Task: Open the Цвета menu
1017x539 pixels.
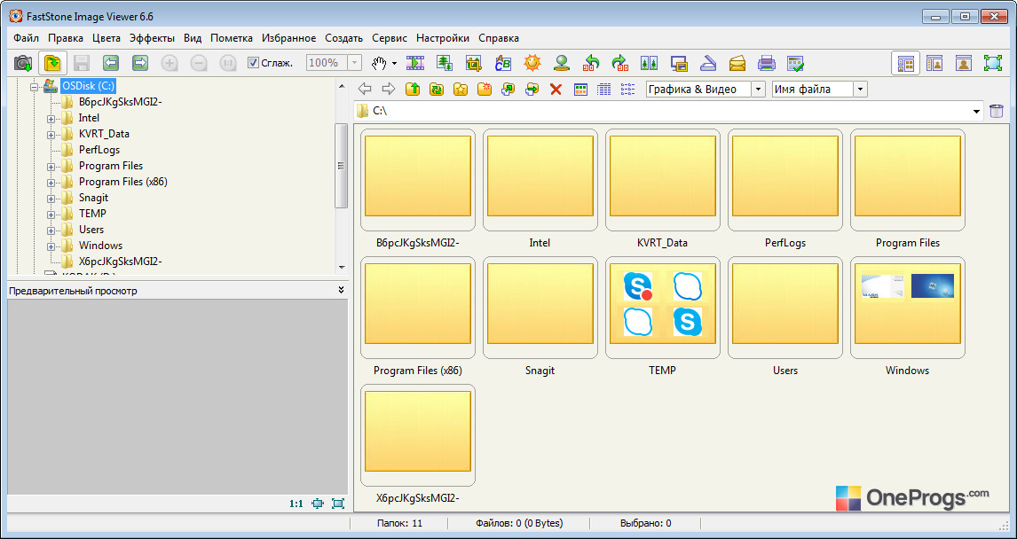Action: 106,38
